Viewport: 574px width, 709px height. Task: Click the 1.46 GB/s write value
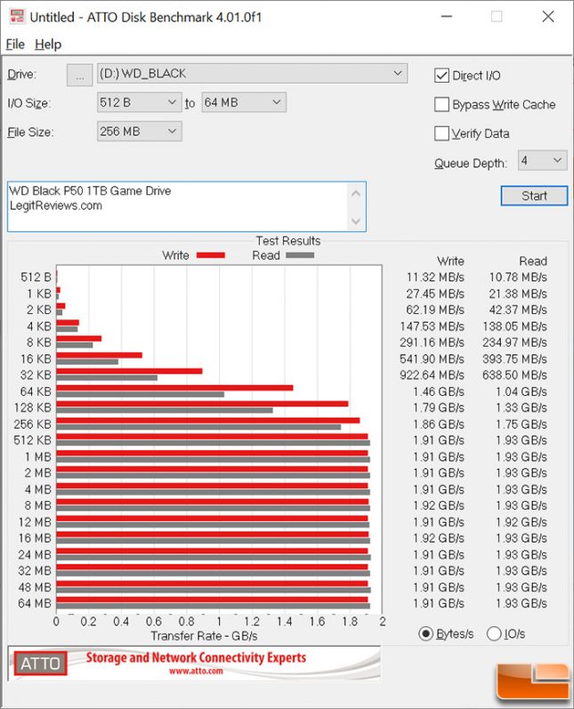click(x=439, y=391)
